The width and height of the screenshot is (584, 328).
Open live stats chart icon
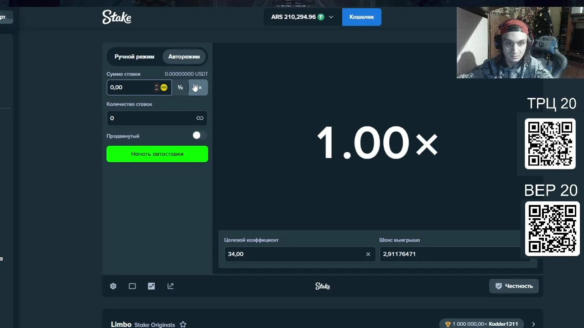151,286
